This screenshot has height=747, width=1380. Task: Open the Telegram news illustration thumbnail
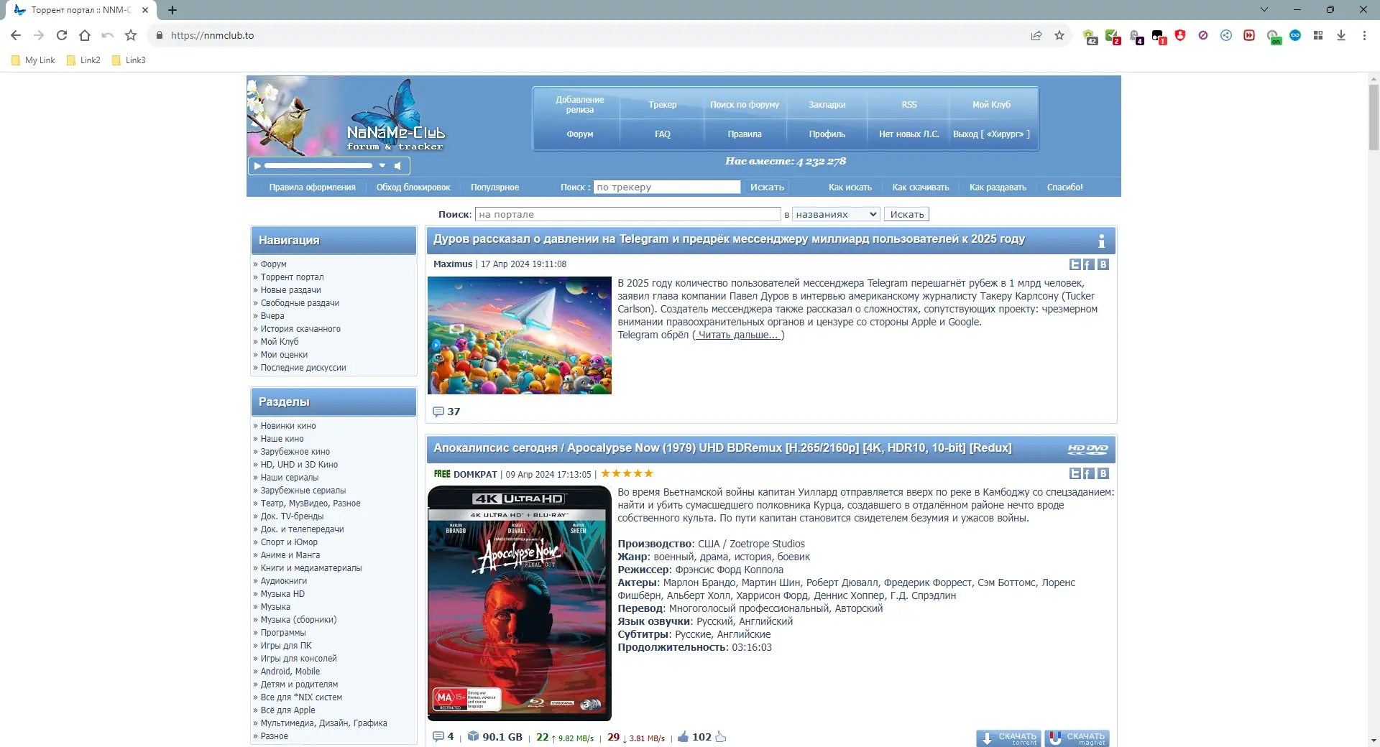coord(520,335)
